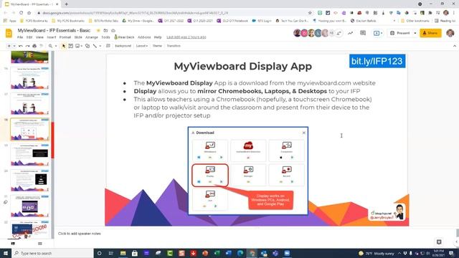This screenshot has width=459, height=258.
Task: Open the Insert menu
Action: (52, 37)
